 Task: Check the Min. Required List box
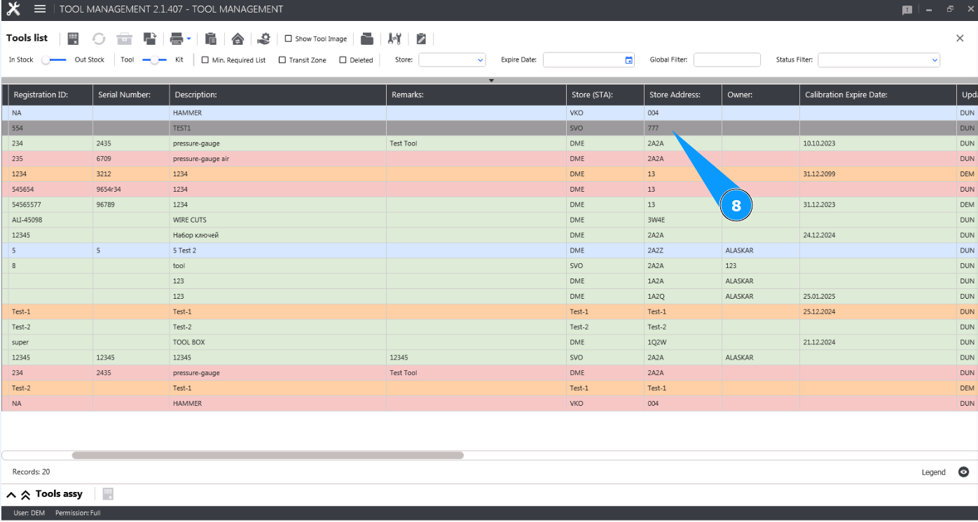click(x=205, y=60)
